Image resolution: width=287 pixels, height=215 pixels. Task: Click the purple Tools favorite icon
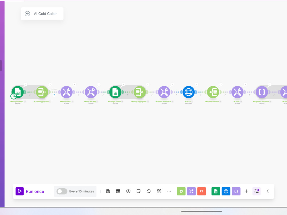[191, 191]
